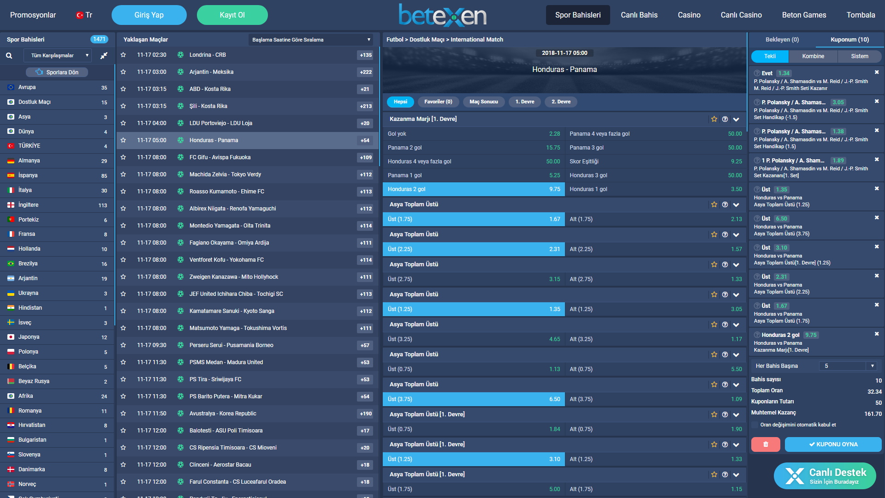885x498 pixels.
Task: Click the Giriş Yap login button
Action: tap(149, 15)
